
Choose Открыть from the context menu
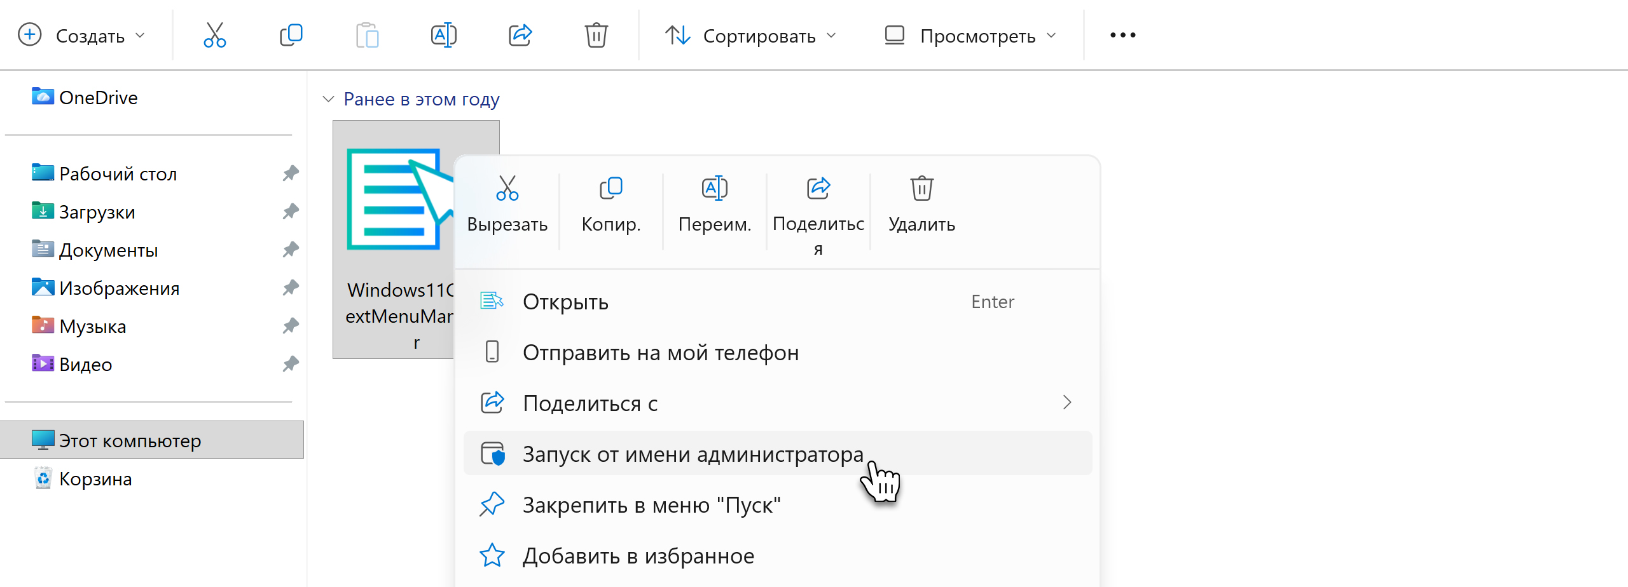pos(778,301)
